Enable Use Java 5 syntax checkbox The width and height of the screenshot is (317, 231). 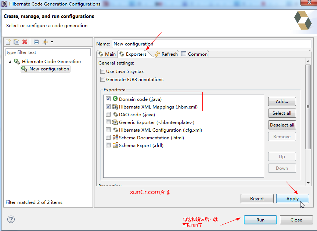(103, 71)
